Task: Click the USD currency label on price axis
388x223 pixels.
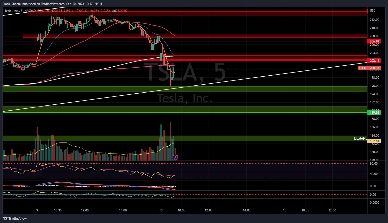Action: point(373,11)
